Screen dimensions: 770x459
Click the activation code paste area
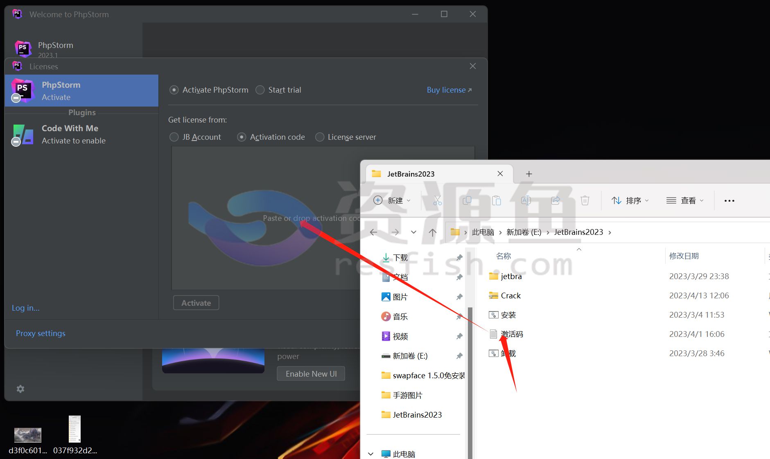(265, 218)
